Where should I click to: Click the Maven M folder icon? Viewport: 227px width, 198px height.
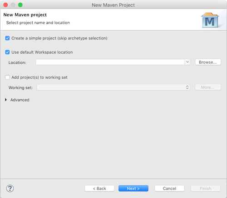[210, 20]
